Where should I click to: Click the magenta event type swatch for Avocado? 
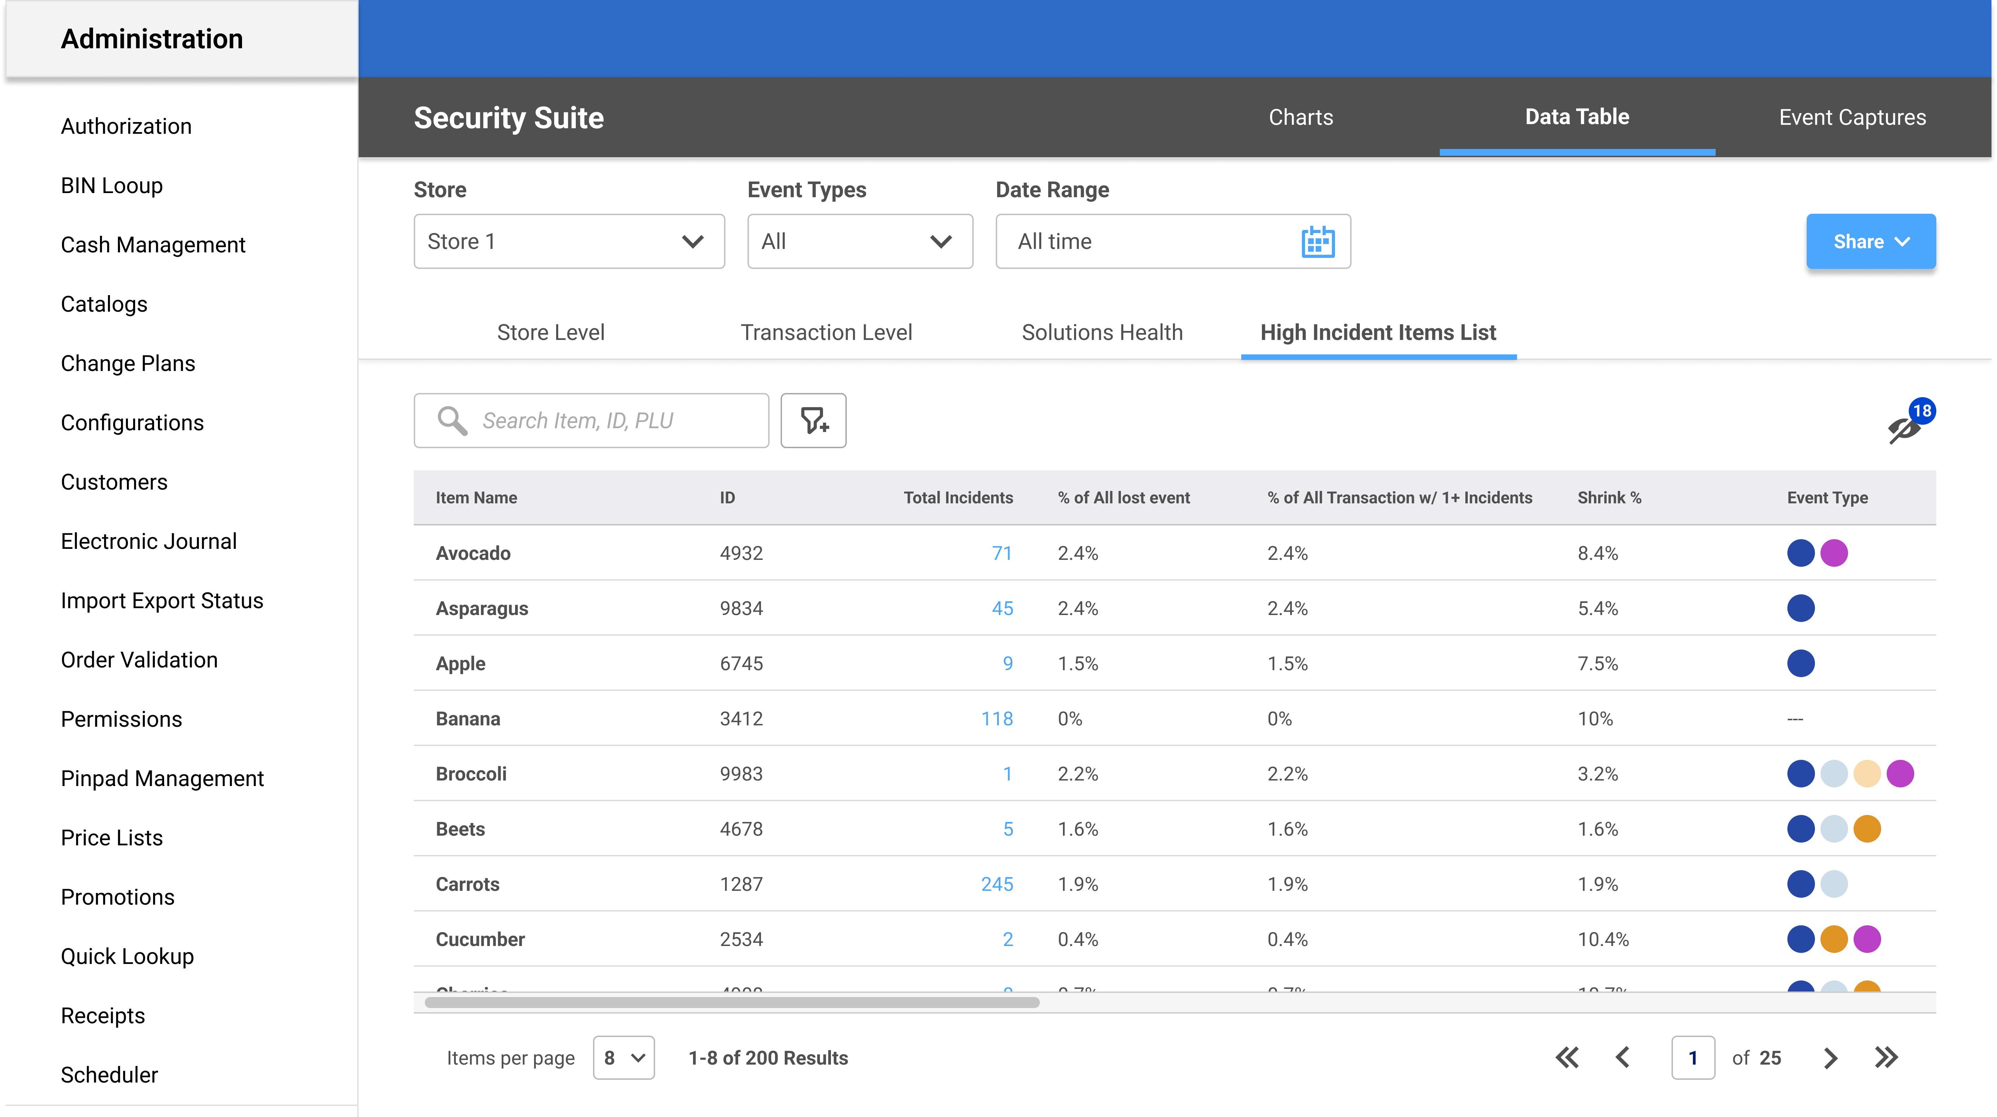coord(1834,553)
